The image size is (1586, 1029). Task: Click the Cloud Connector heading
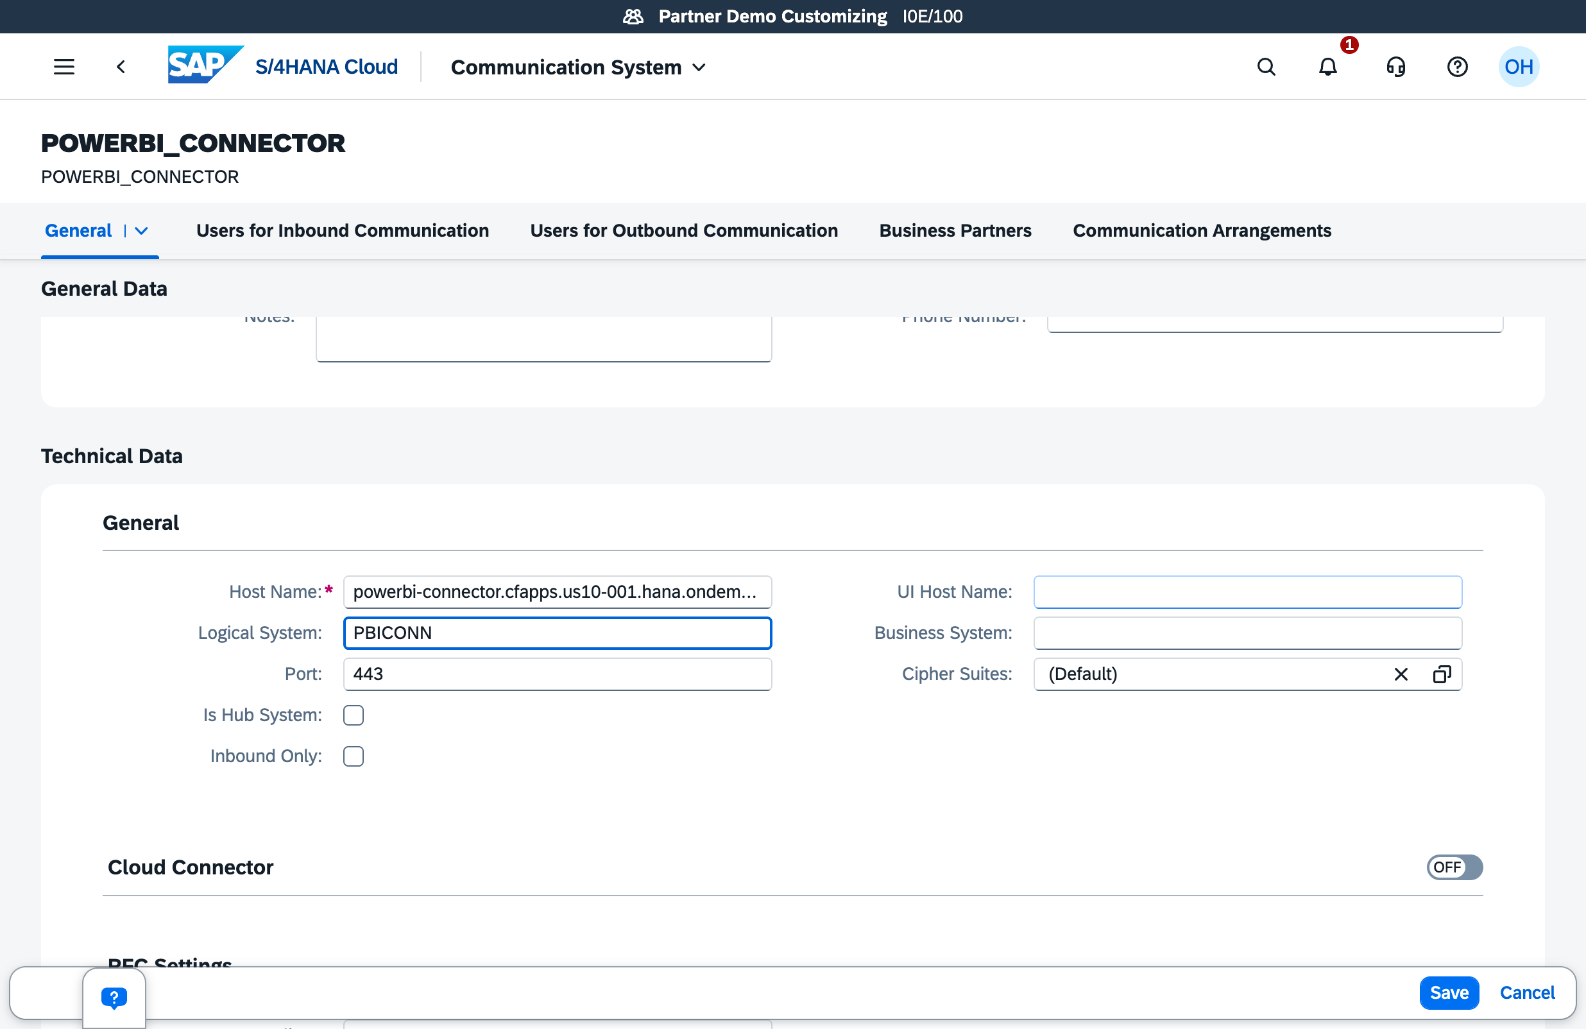tap(191, 867)
